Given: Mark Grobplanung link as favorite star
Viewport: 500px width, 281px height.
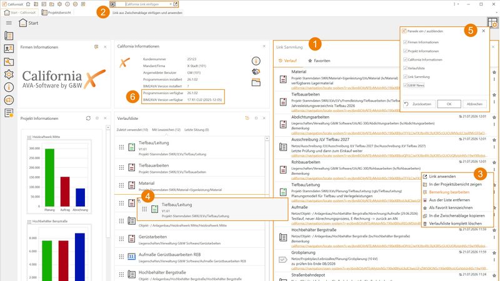Looking at the screenshot, I should click(x=494, y=253).
